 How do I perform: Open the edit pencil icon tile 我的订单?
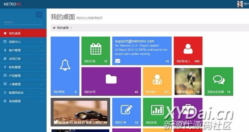pyautogui.click(x=126, y=112)
